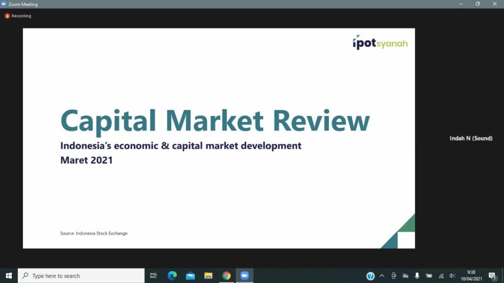Open File Explorer from the taskbar
Image resolution: width=504 pixels, height=283 pixels.
(208, 276)
